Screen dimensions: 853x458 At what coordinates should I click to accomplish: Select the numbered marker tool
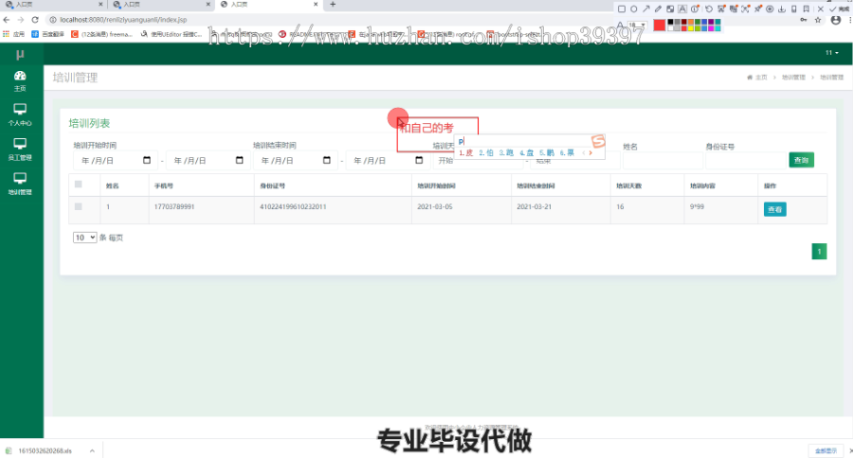coord(695,9)
